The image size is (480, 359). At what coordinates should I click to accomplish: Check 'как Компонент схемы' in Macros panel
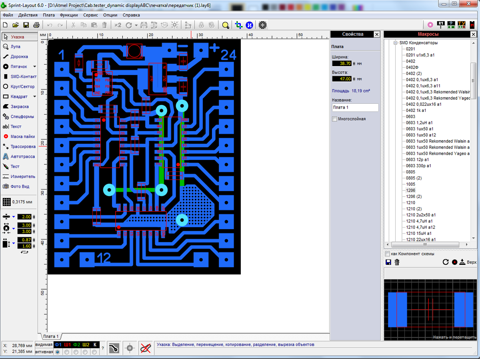387,254
